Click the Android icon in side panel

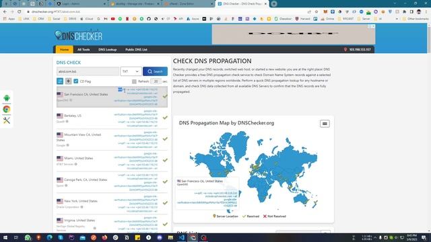coord(7,98)
